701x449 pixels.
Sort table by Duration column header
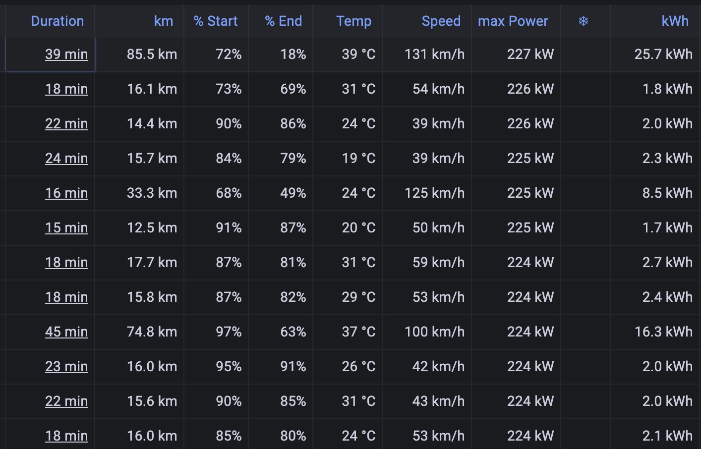coord(58,21)
